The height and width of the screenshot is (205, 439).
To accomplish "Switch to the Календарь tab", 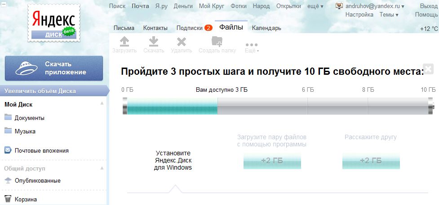I will pos(266,28).
